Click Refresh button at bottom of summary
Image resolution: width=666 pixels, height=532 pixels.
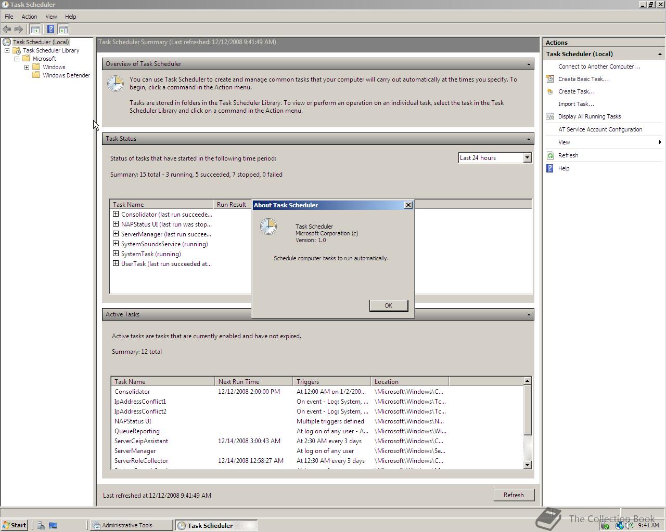tap(514, 495)
